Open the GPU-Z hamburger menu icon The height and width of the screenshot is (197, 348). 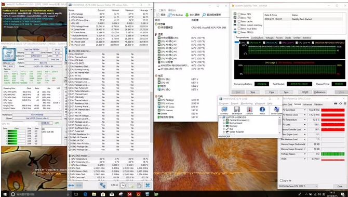tap(345, 104)
